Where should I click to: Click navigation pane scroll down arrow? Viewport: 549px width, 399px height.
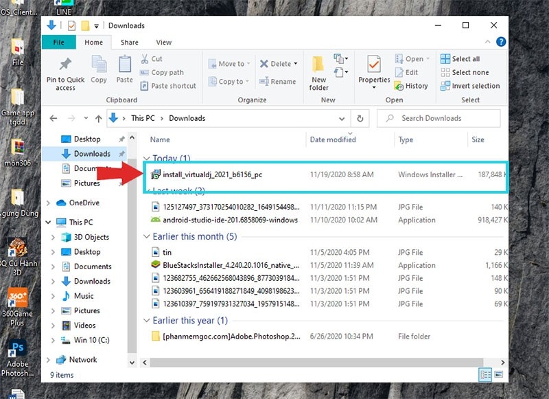(x=132, y=363)
